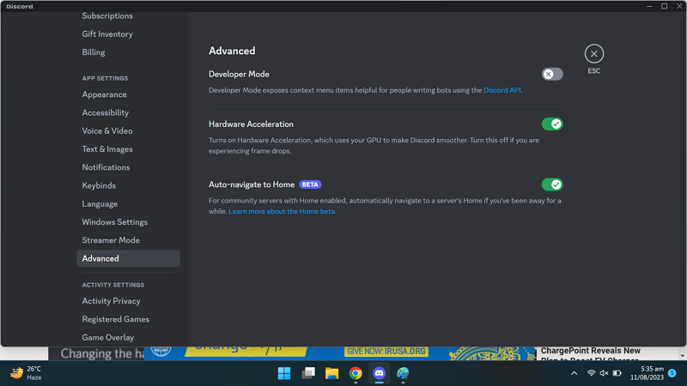
Task: Open the notification count badge
Action: [x=672, y=373]
